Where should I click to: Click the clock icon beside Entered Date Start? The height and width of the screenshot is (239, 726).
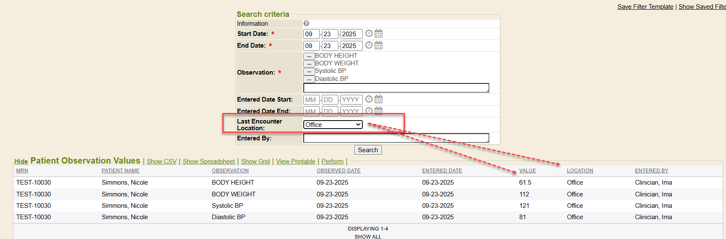pyautogui.click(x=369, y=99)
